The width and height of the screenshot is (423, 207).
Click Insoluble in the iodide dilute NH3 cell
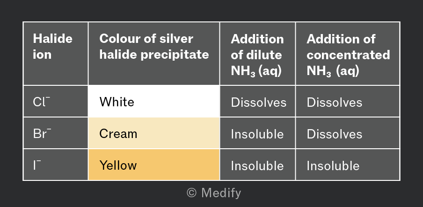click(x=257, y=166)
